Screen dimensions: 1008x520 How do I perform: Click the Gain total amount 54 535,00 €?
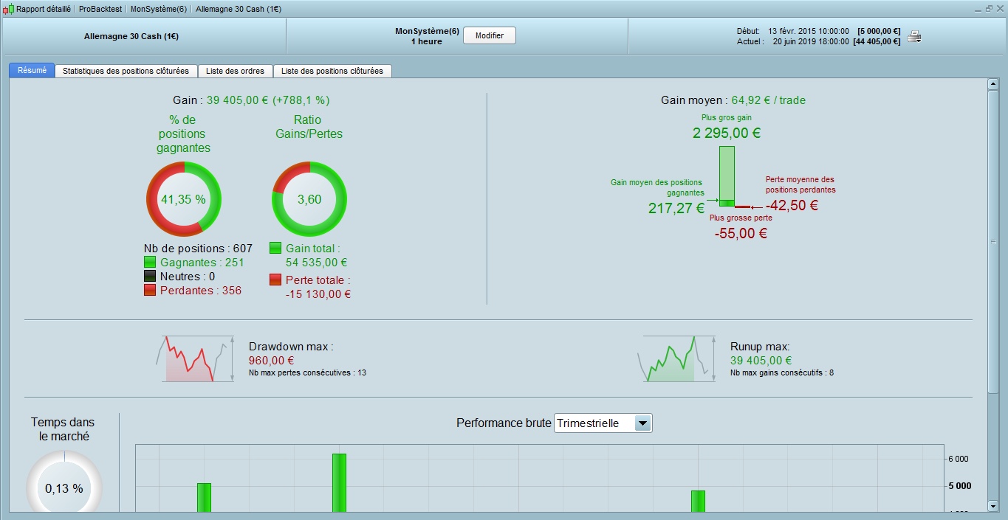[317, 262]
